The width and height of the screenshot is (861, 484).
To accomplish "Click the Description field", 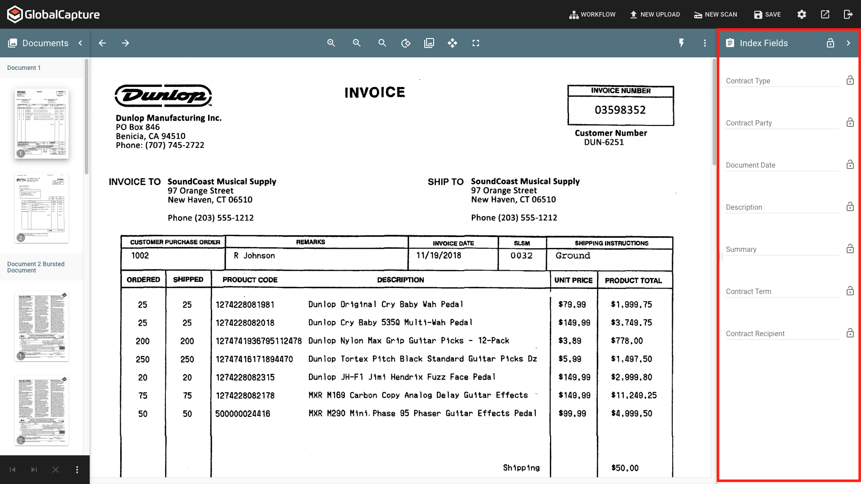I will tap(782, 207).
